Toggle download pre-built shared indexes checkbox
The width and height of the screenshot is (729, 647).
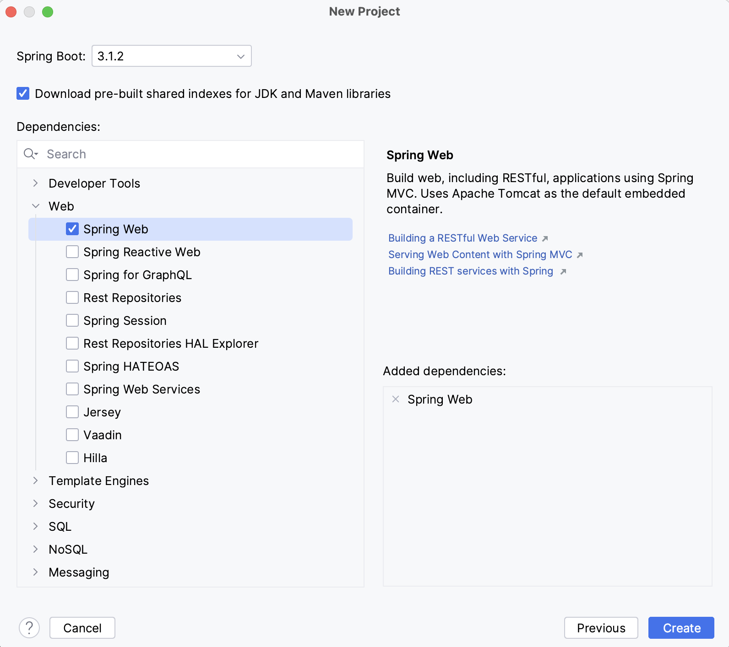(23, 93)
